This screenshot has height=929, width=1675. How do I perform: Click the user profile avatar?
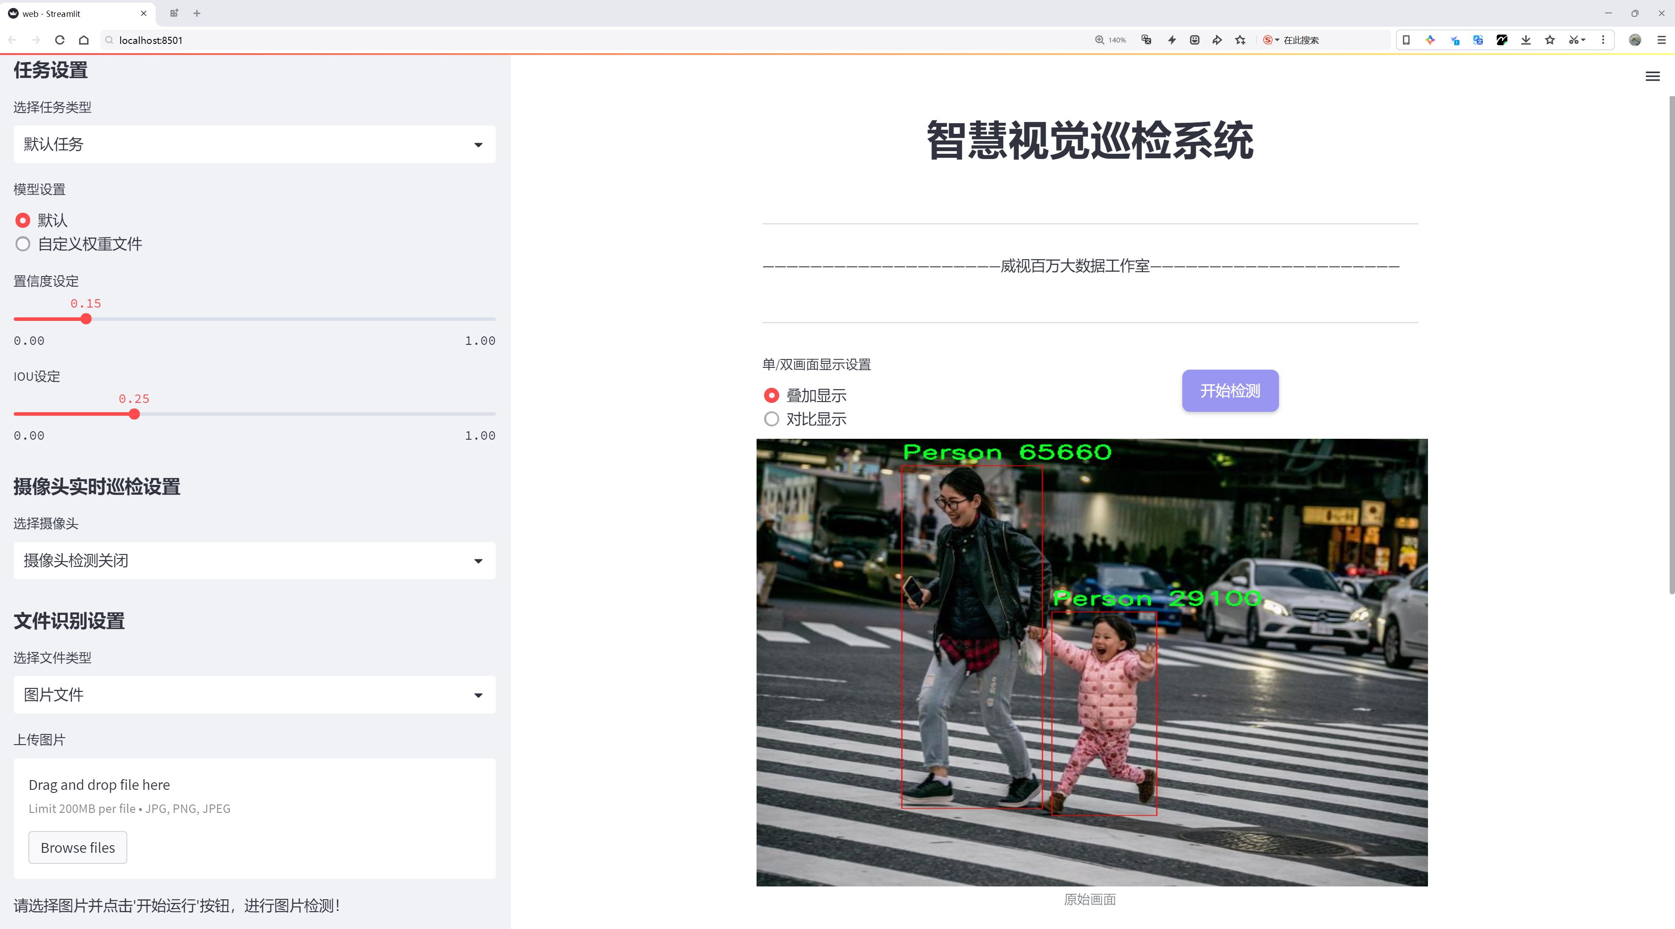(x=1635, y=40)
